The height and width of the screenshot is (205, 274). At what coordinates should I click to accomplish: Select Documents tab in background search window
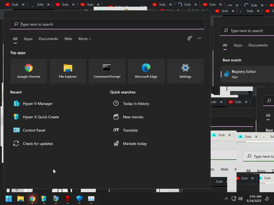point(258,45)
